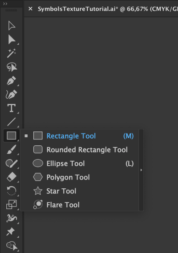
Task: Choose the Shaper tool
Action: tap(11, 163)
